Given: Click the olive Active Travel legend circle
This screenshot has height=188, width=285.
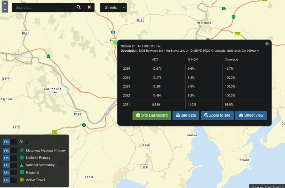Looking at the screenshot, I should [x=22, y=180].
